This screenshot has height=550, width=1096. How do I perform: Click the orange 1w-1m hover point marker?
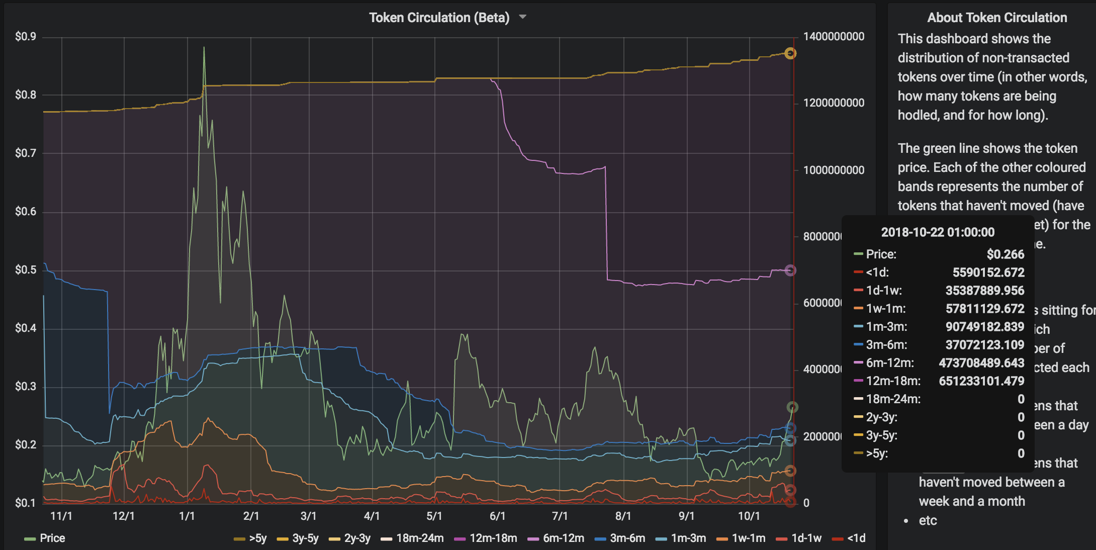pos(790,471)
